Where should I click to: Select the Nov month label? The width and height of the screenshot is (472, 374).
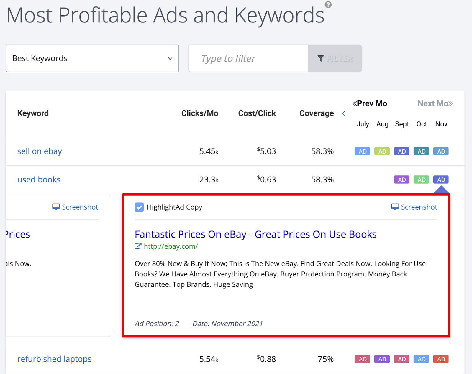tap(441, 124)
